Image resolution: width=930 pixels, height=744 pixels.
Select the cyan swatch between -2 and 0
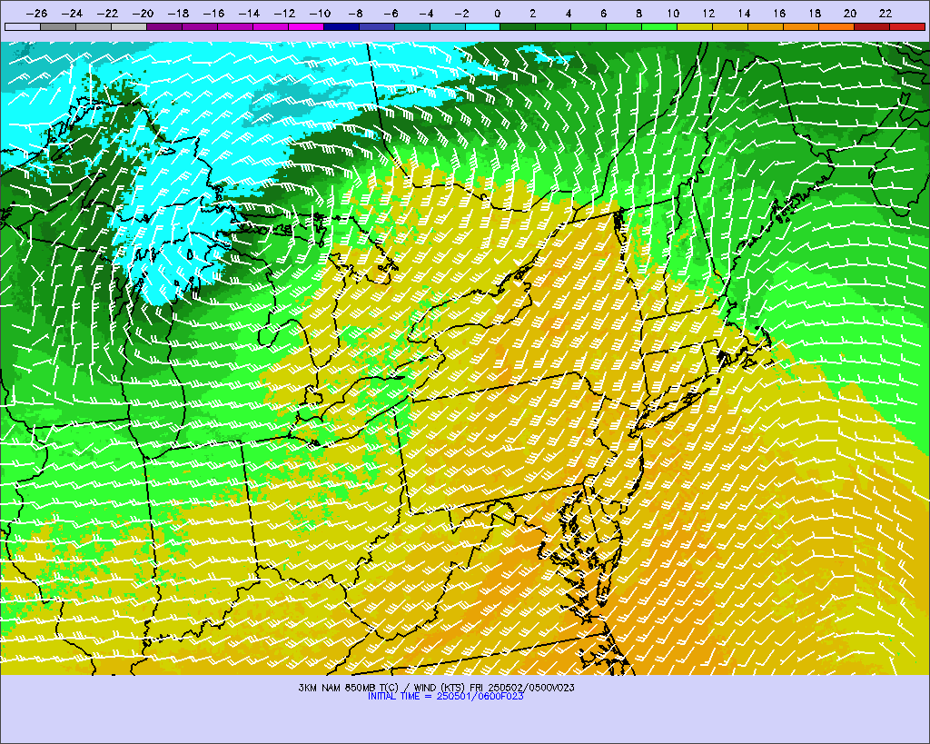click(x=483, y=26)
